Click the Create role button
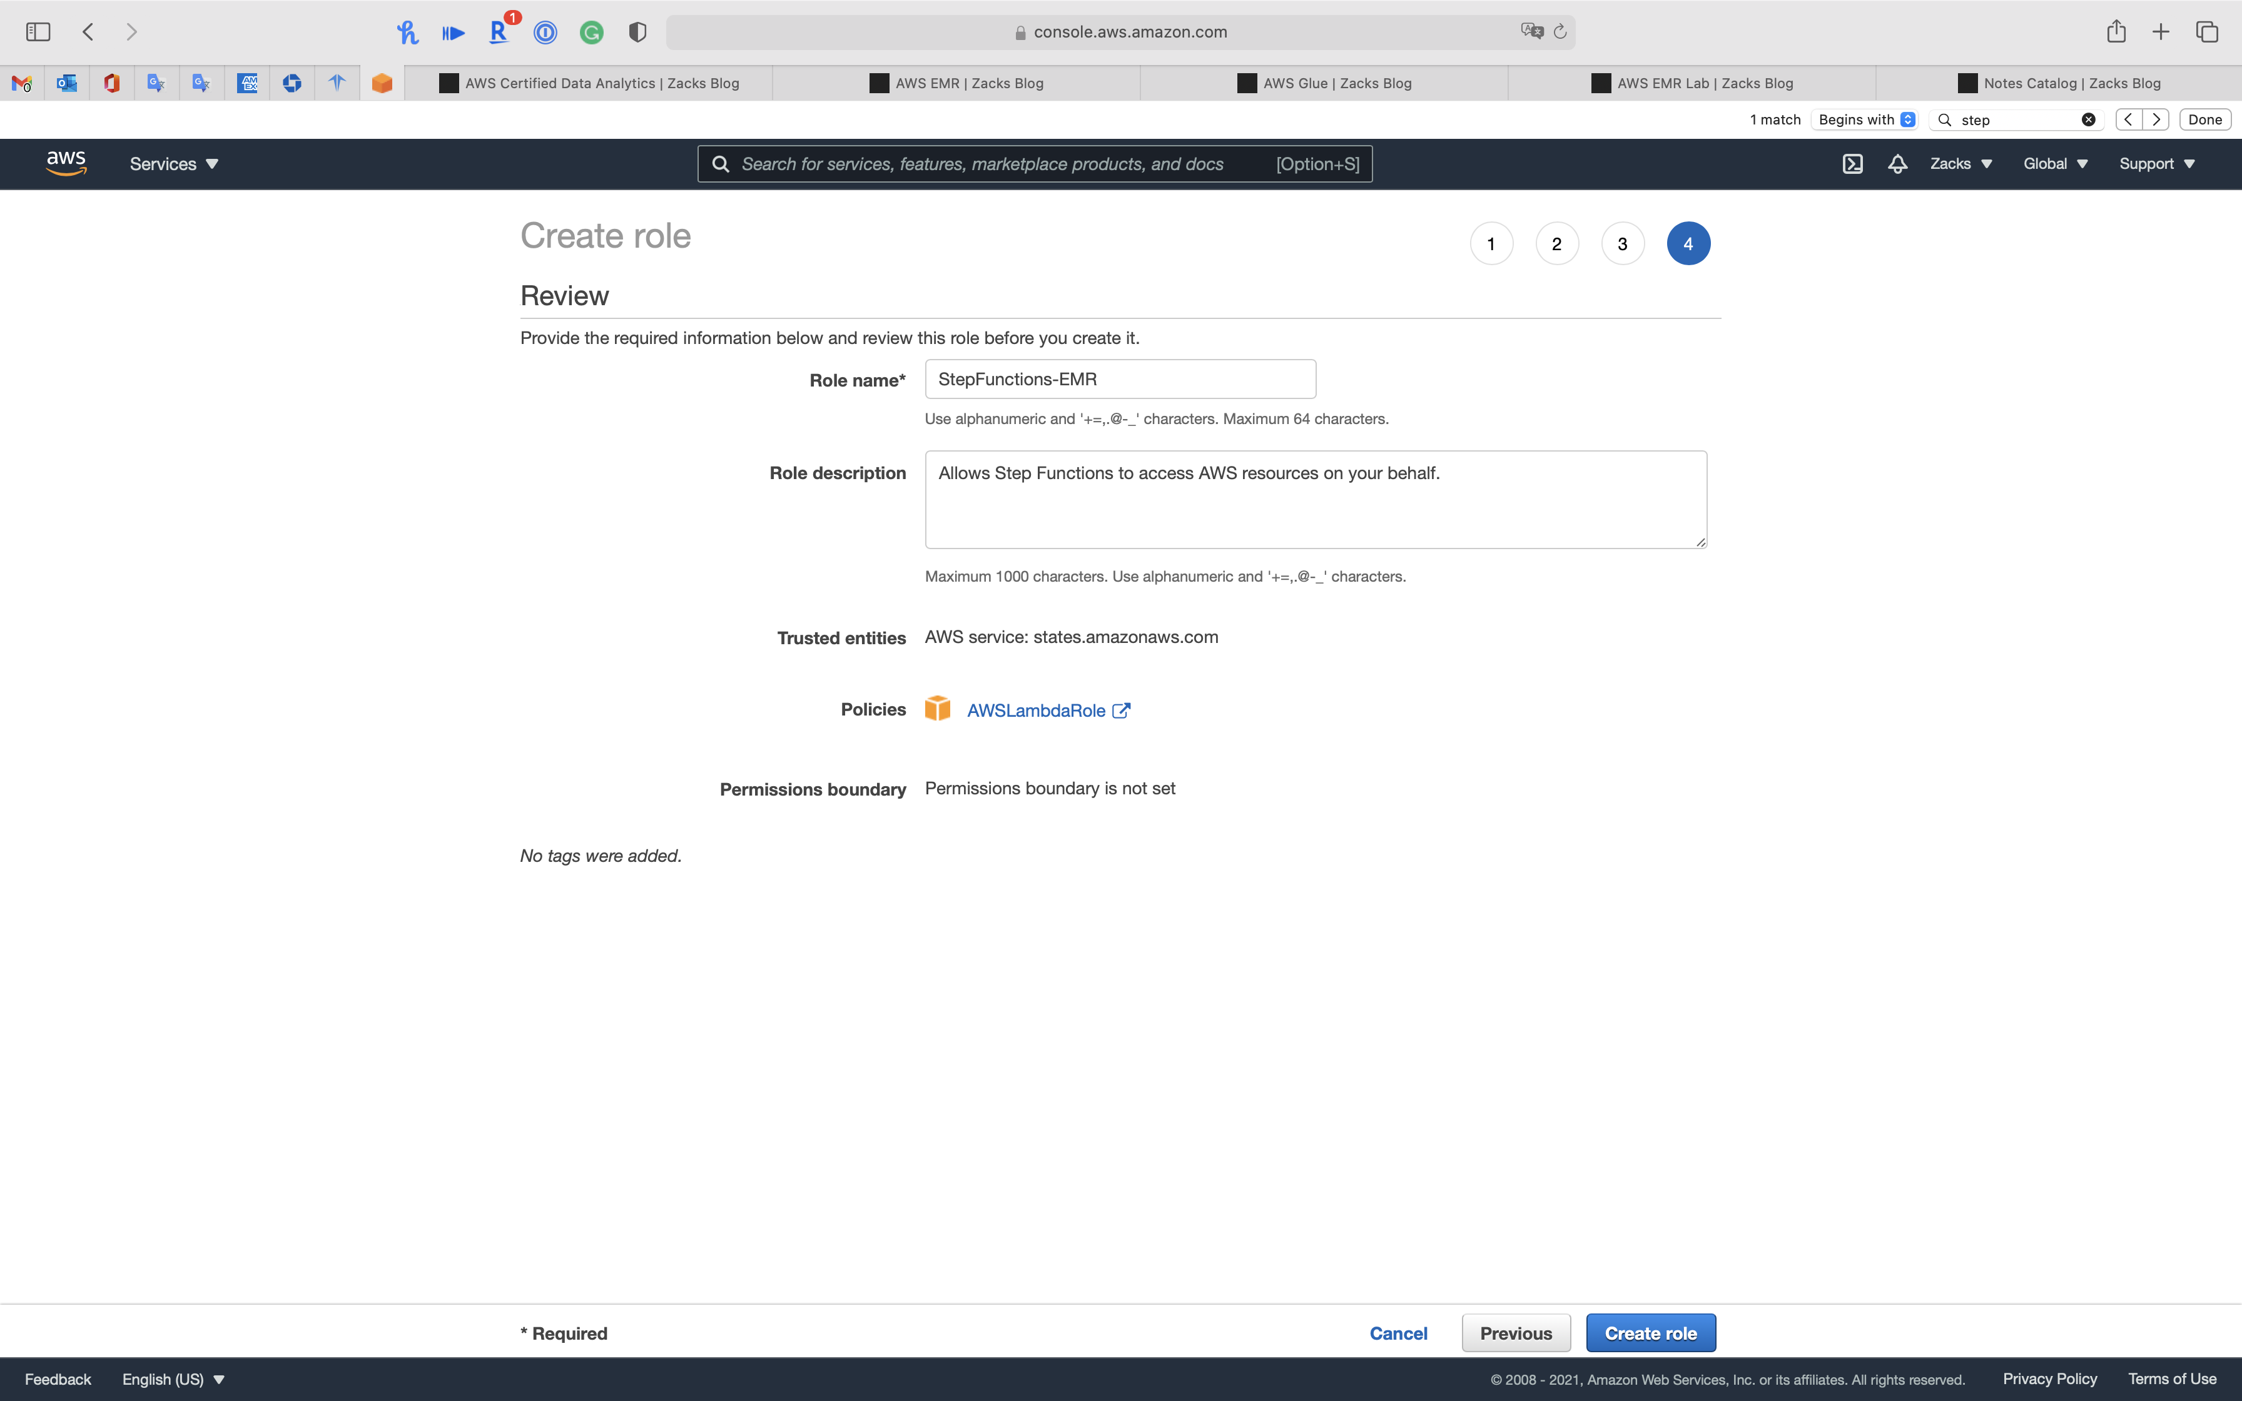The image size is (2242, 1401). [x=1650, y=1332]
